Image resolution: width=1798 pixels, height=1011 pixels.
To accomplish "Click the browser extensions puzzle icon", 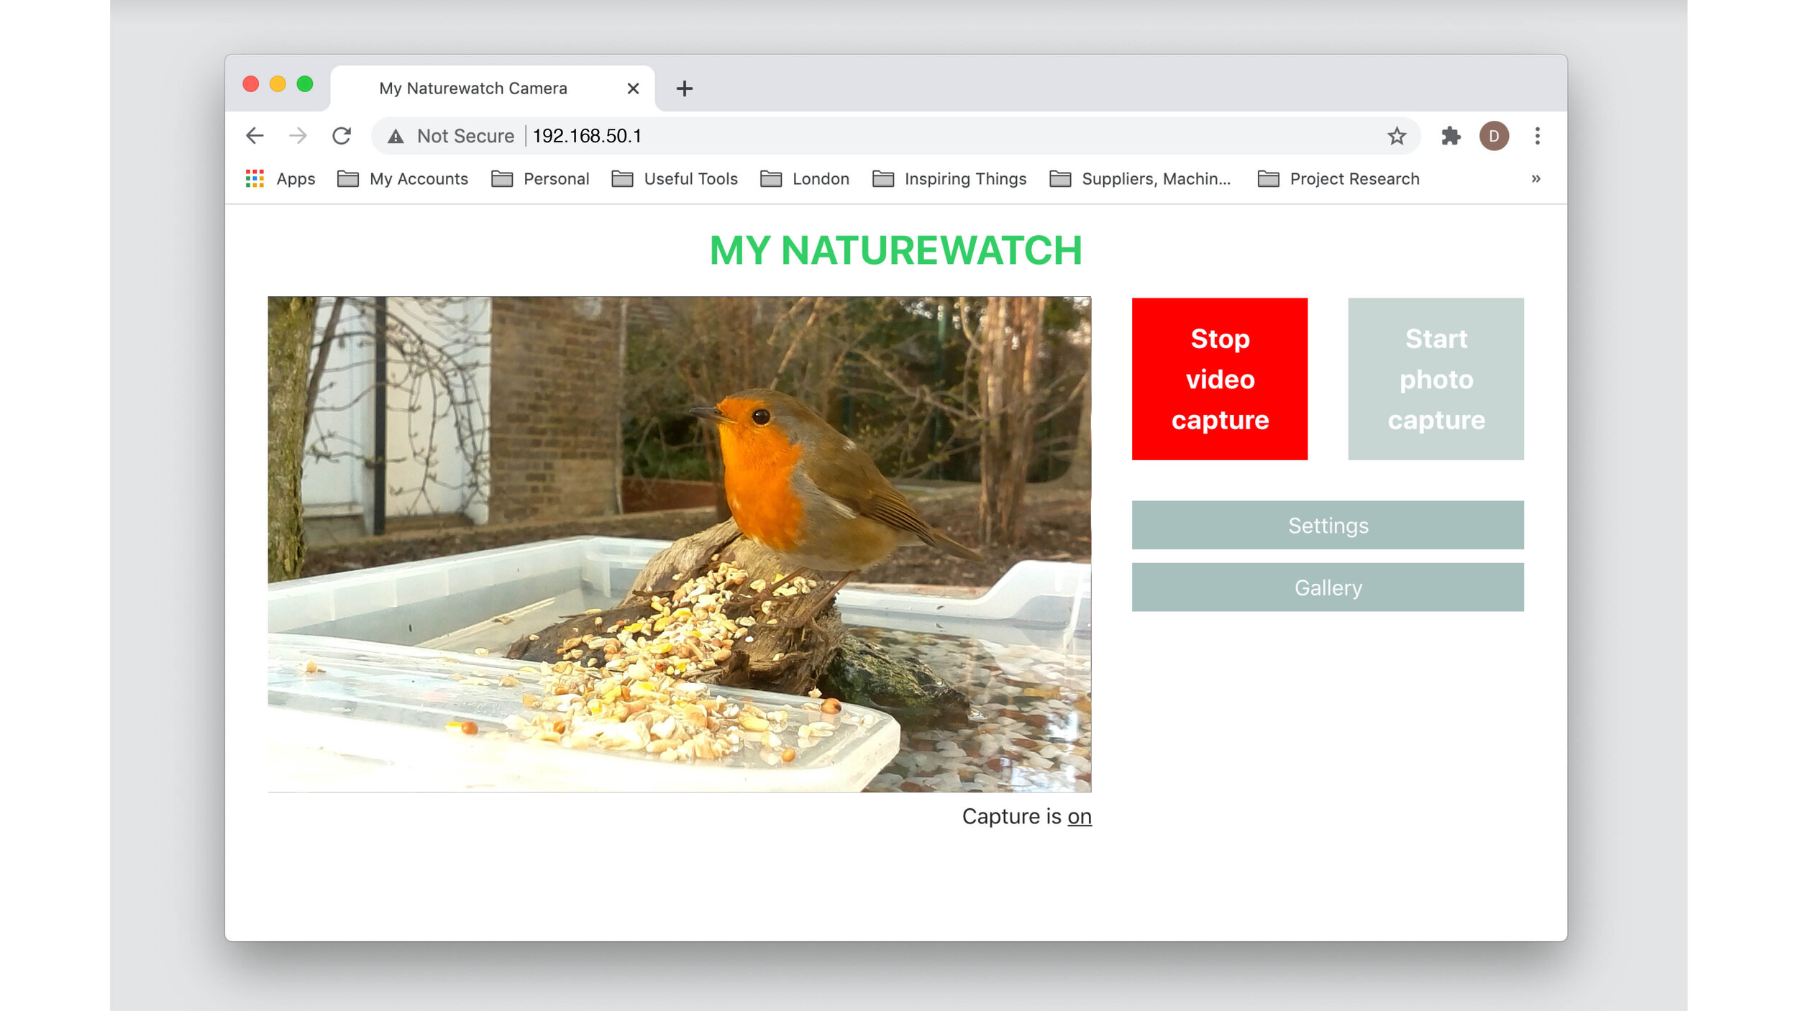I will click(x=1451, y=136).
